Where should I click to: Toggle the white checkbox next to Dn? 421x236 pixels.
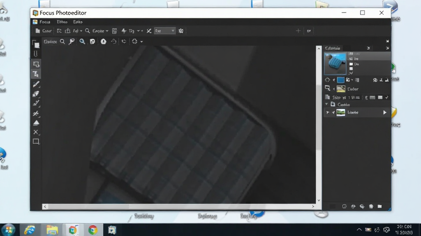pyautogui.click(x=351, y=64)
